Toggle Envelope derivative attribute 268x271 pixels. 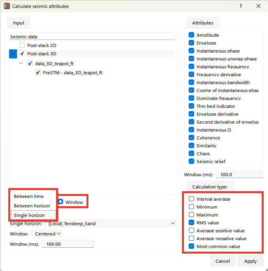coord(191,114)
